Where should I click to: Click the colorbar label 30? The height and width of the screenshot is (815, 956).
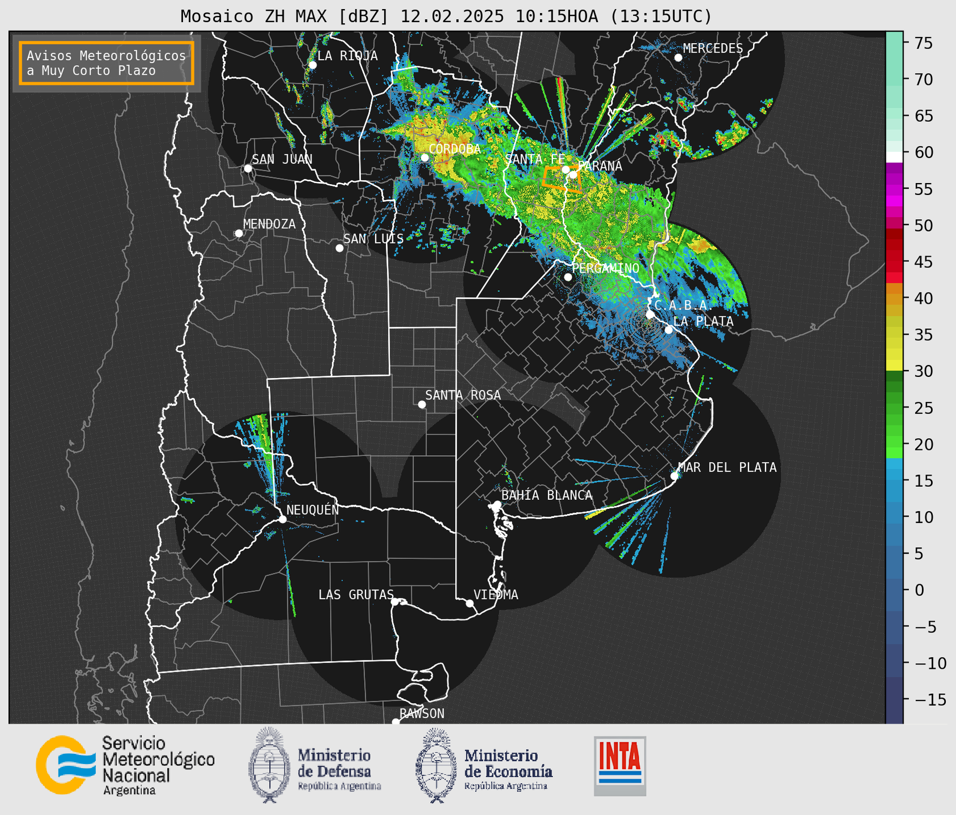click(x=925, y=371)
